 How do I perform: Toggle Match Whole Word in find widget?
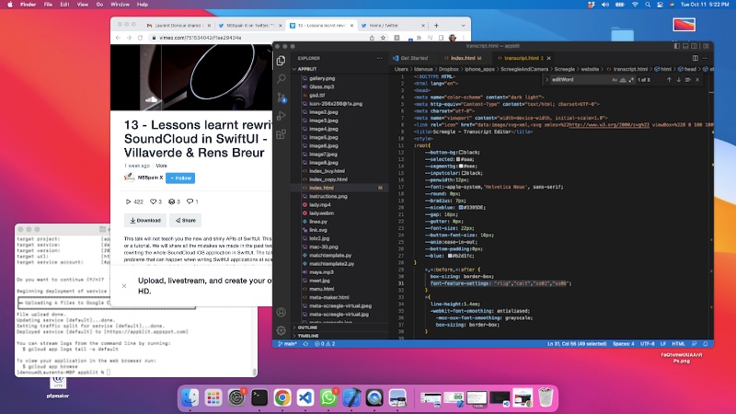623,80
